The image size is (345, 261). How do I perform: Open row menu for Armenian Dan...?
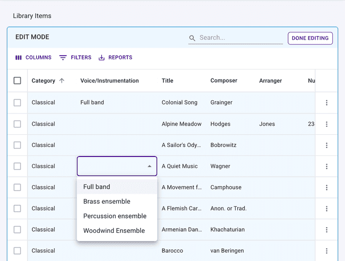pyautogui.click(x=326, y=230)
